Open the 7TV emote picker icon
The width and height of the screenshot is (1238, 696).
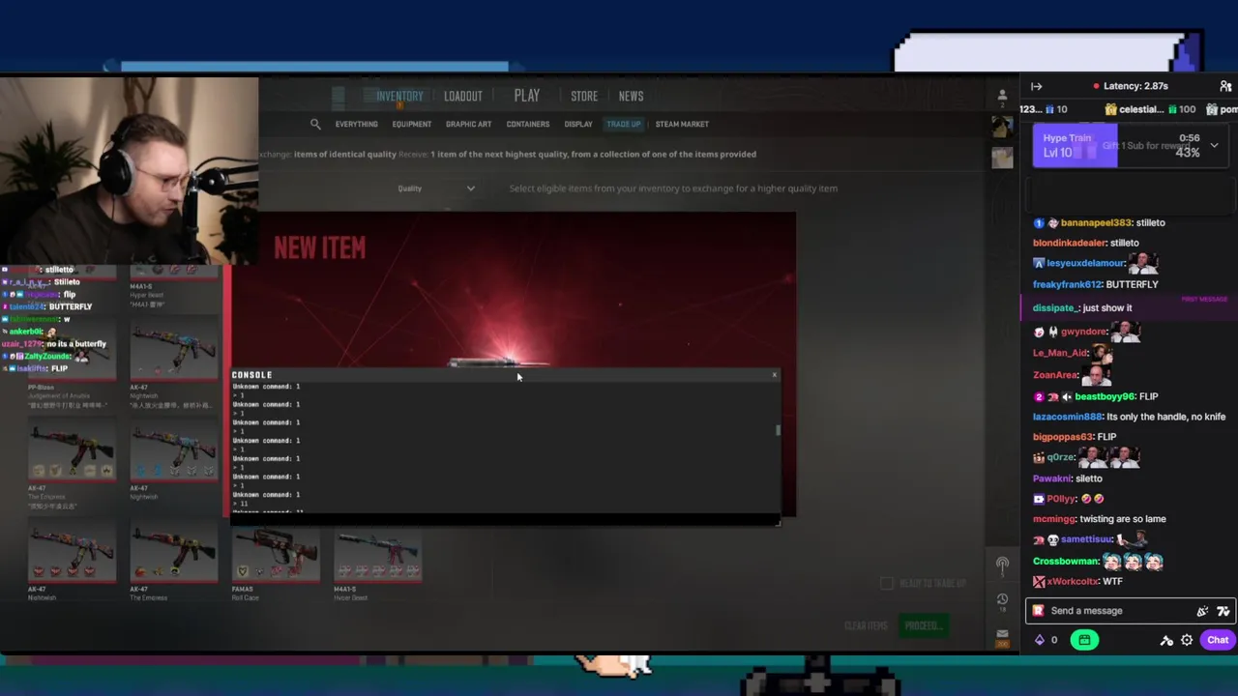(1223, 611)
